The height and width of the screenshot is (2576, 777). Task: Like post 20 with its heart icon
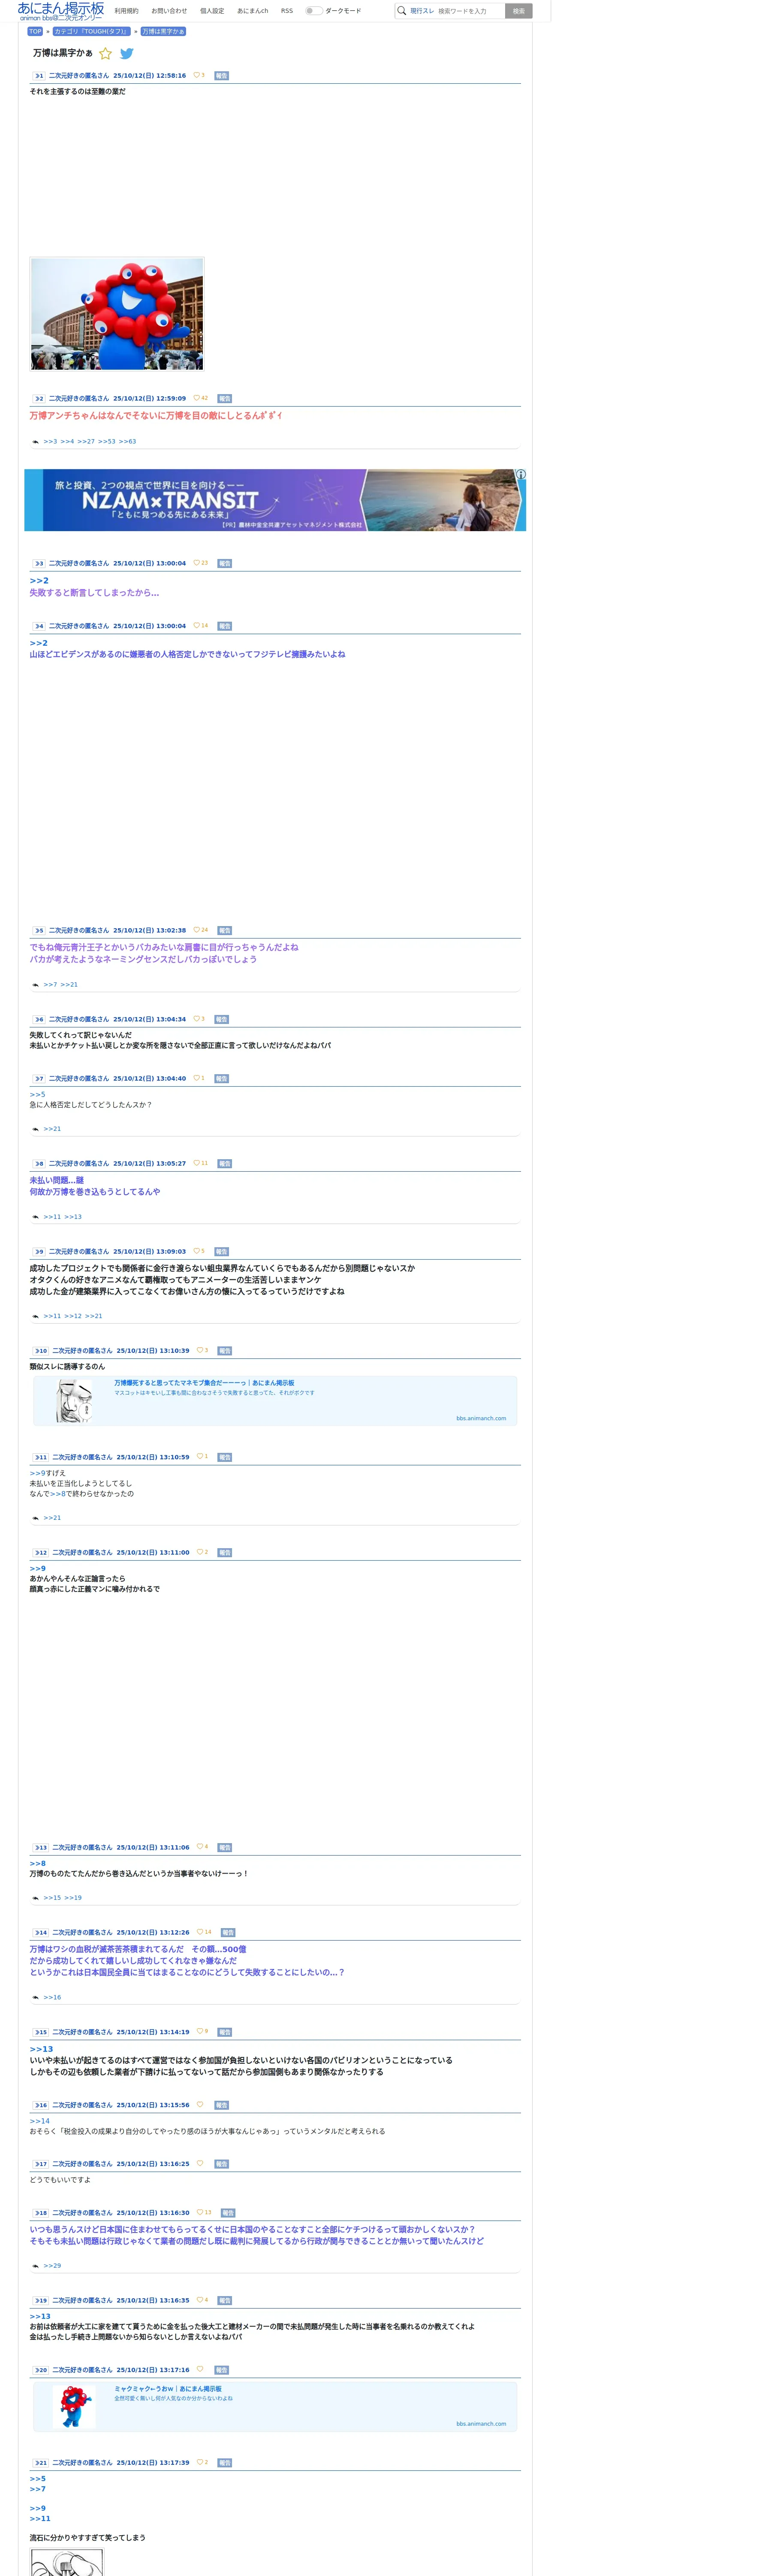point(200,2370)
